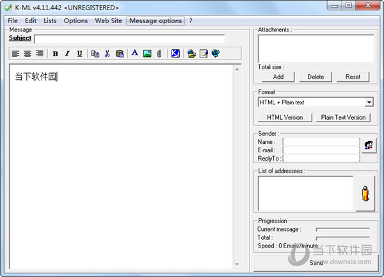
Task: Click the globe with folder icon
Action: [191, 54]
